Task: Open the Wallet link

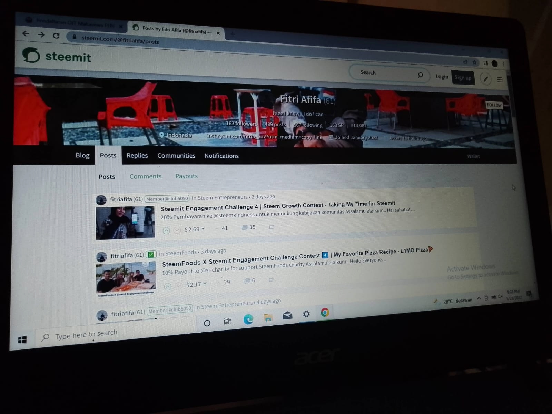Action: point(473,156)
